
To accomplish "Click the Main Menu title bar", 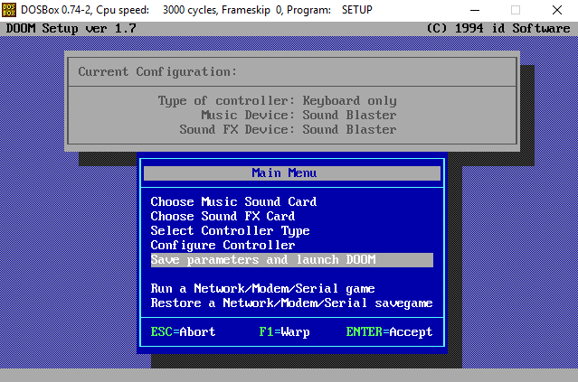I will 292,173.
